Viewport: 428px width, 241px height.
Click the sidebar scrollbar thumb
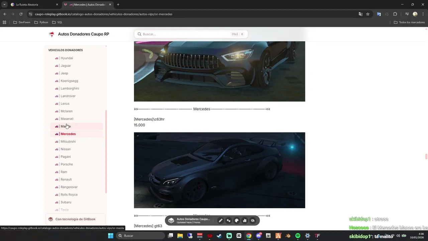click(x=106, y=152)
